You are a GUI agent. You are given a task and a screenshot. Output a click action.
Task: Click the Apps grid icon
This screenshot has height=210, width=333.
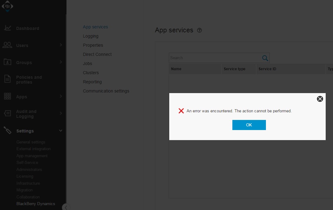7,96
